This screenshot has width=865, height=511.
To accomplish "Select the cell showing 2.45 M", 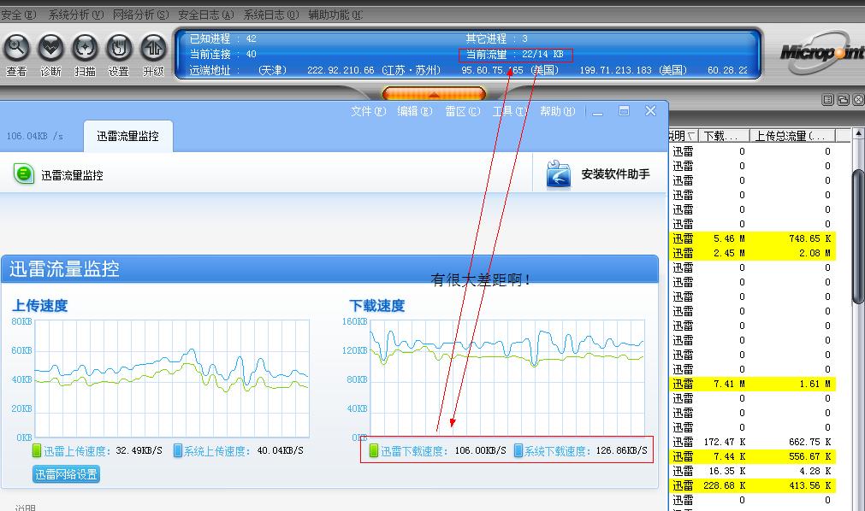I will pyautogui.click(x=729, y=253).
